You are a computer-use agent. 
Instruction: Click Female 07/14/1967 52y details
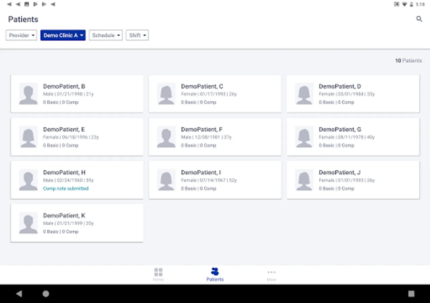[x=209, y=180]
